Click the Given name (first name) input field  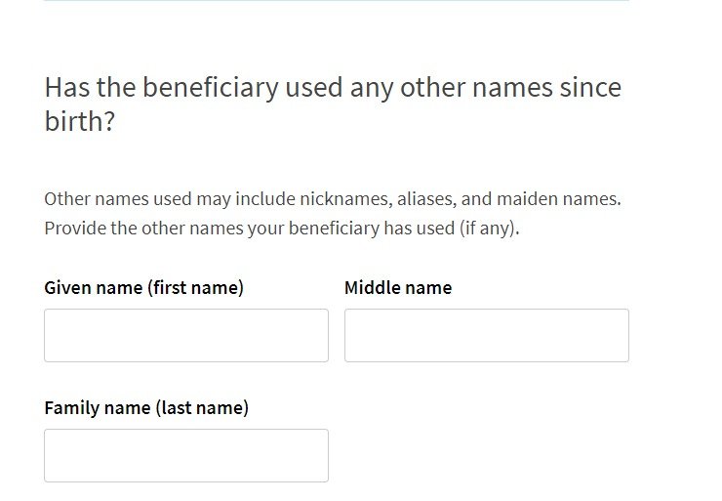pos(186,335)
